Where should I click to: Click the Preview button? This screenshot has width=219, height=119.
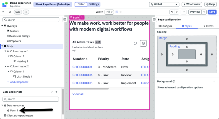(x=195, y=12)
